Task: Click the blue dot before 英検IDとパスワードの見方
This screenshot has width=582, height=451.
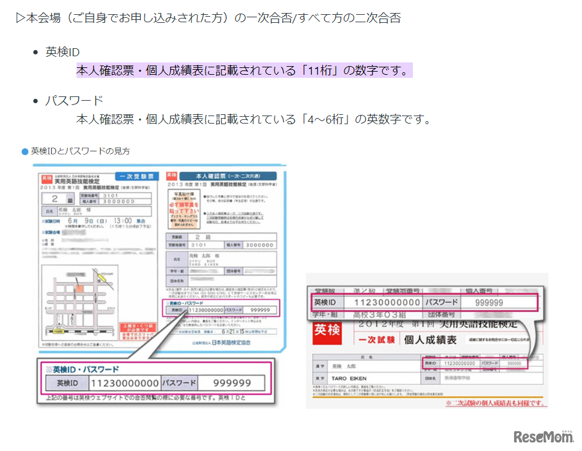Action: click(25, 151)
